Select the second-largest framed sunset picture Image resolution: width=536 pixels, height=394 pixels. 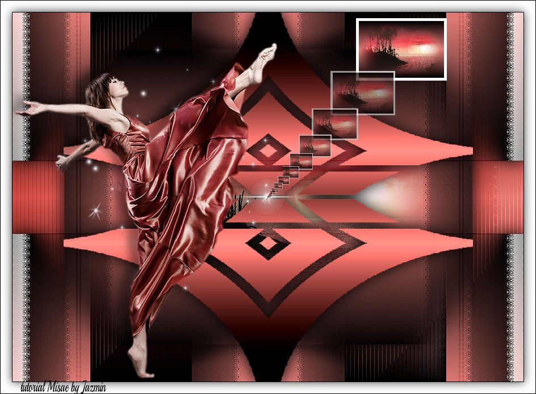(363, 93)
